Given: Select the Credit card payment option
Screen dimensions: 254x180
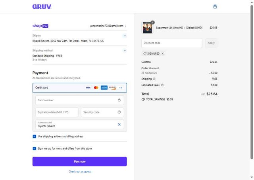Looking at the screenshot, I should tap(79, 87).
